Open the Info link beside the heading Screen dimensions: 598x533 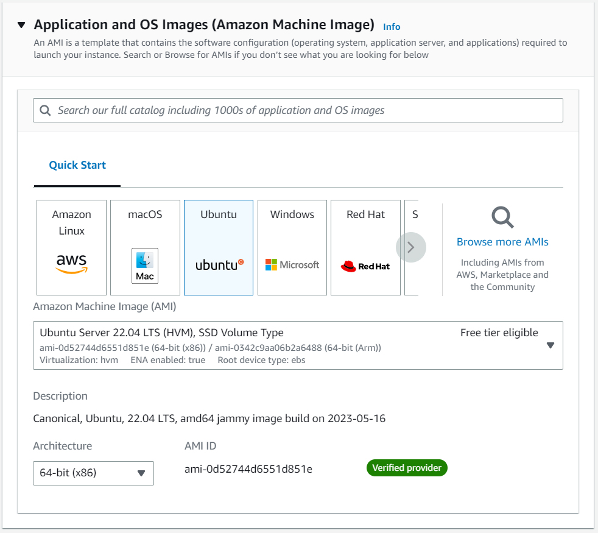392,27
